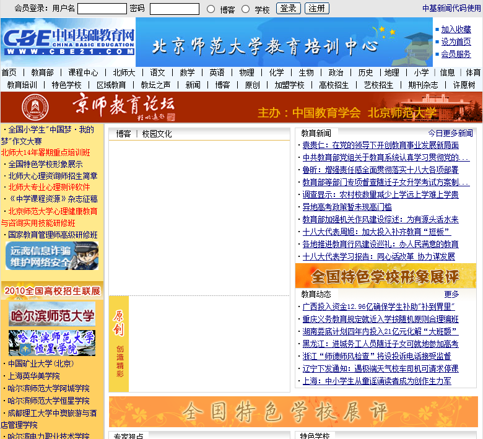Open the 北师大 navigation item

tap(124, 72)
